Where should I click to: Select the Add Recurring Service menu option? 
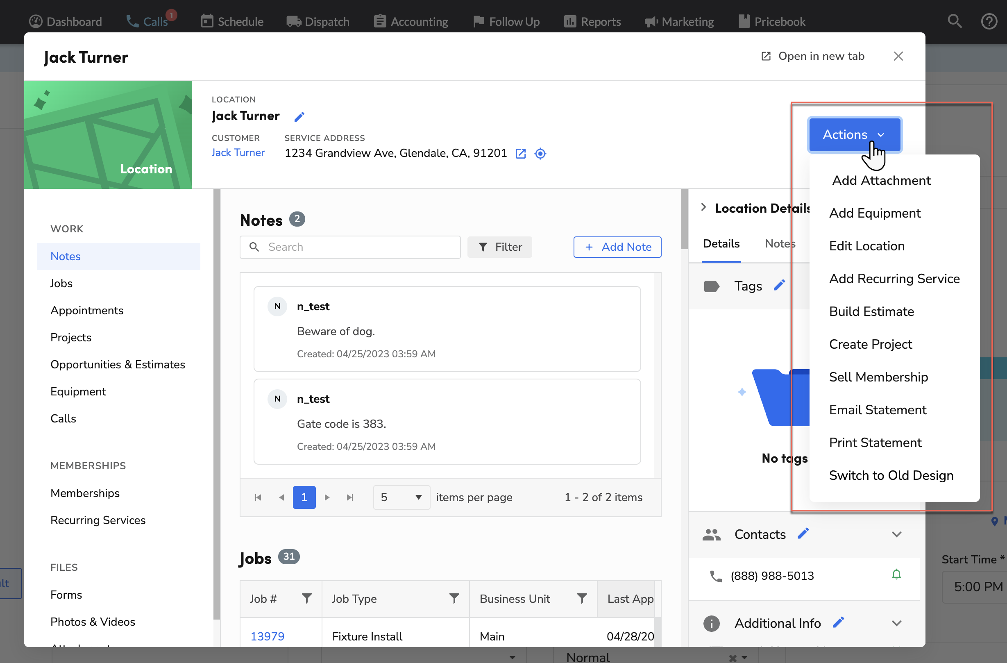pyautogui.click(x=894, y=278)
